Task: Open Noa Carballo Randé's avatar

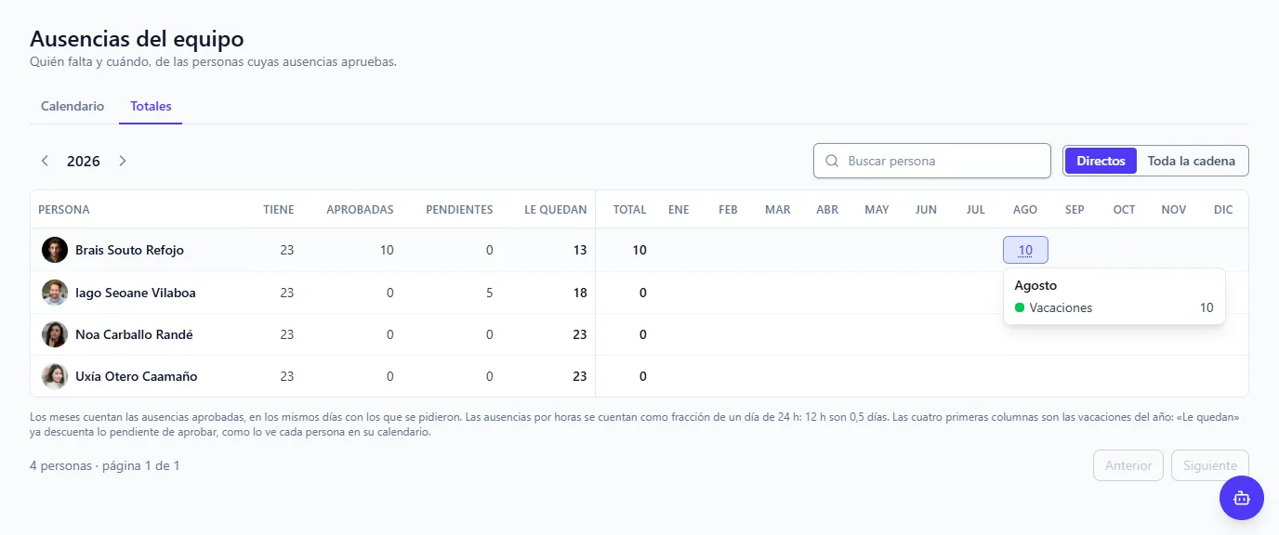Action: (55, 334)
